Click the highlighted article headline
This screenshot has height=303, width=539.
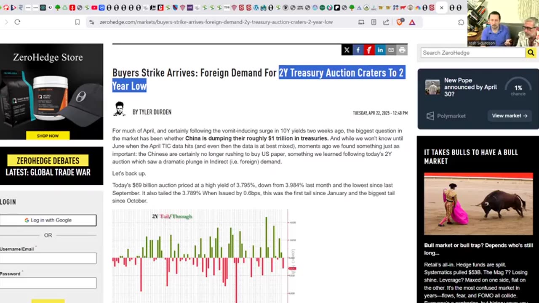pyautogui.click(x=258, y=79)
